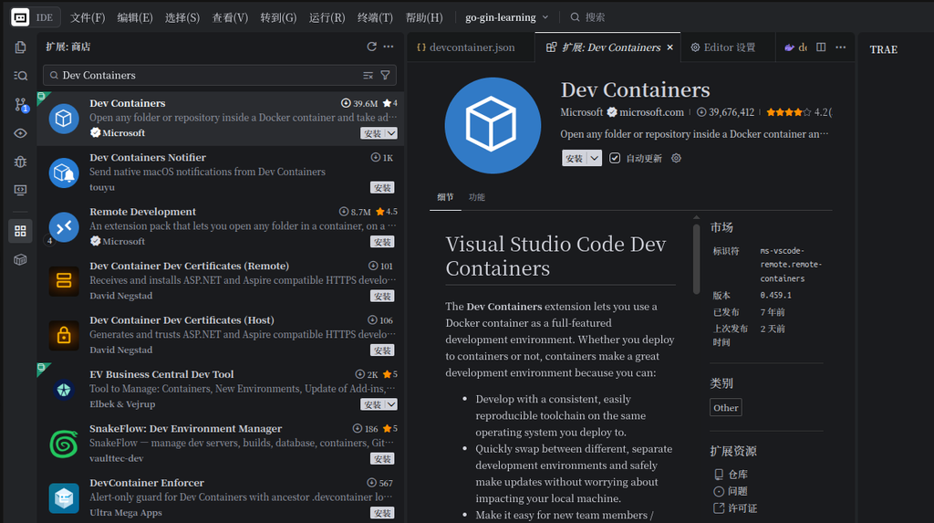Open the eye-shaped preview panel icon

[20, 133]
